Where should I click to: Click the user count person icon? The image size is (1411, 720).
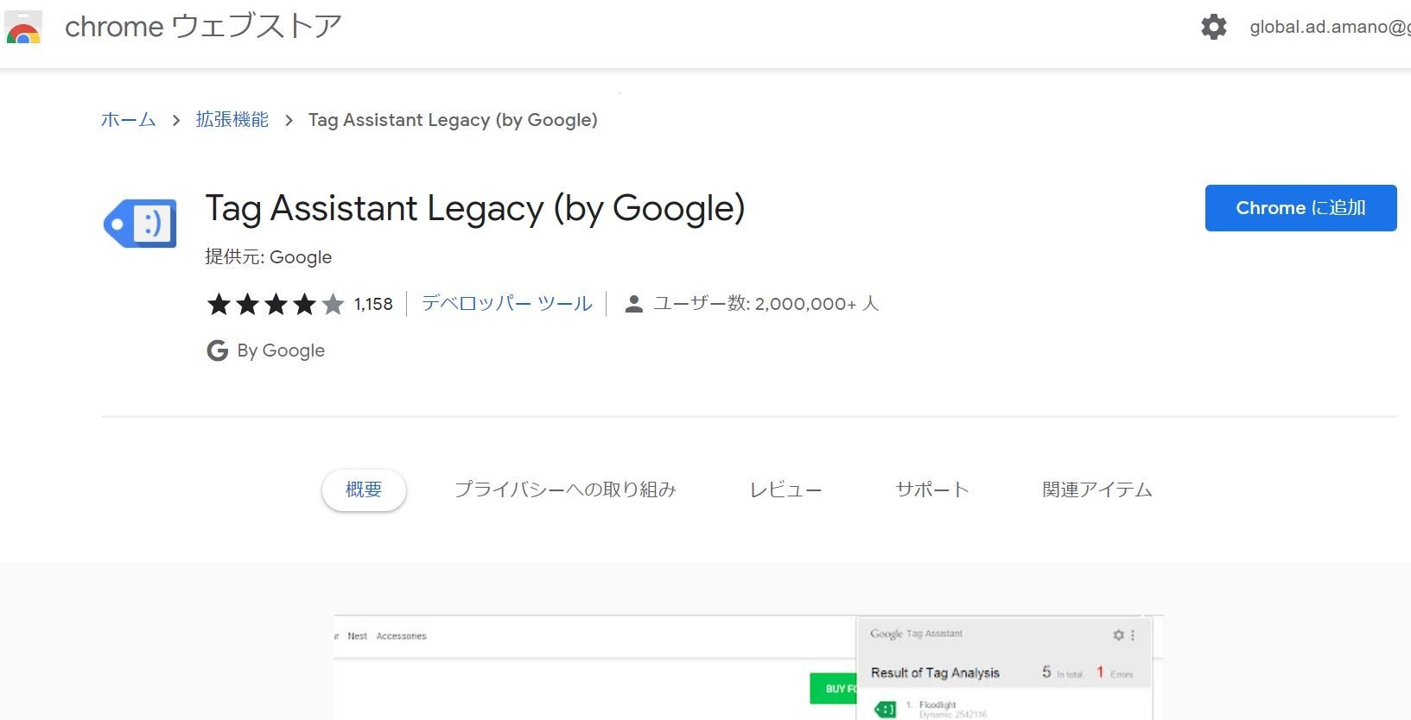point(633,304)
